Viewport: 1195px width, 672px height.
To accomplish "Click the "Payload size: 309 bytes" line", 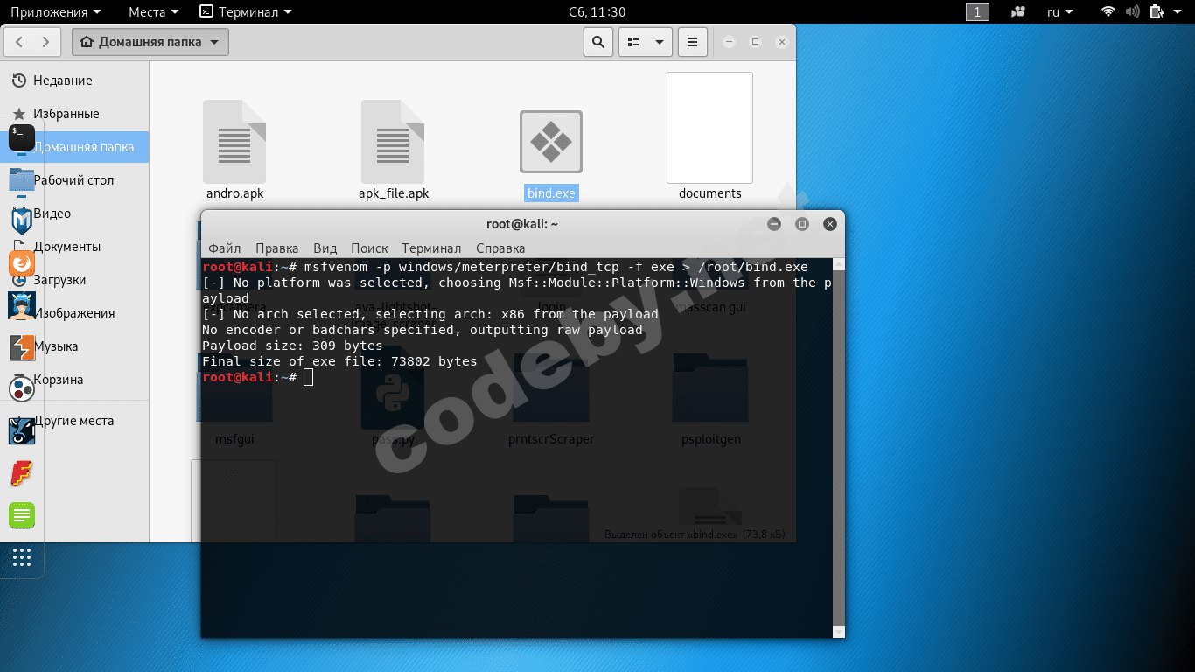I will pyautogui.click(x=292, y=346).
